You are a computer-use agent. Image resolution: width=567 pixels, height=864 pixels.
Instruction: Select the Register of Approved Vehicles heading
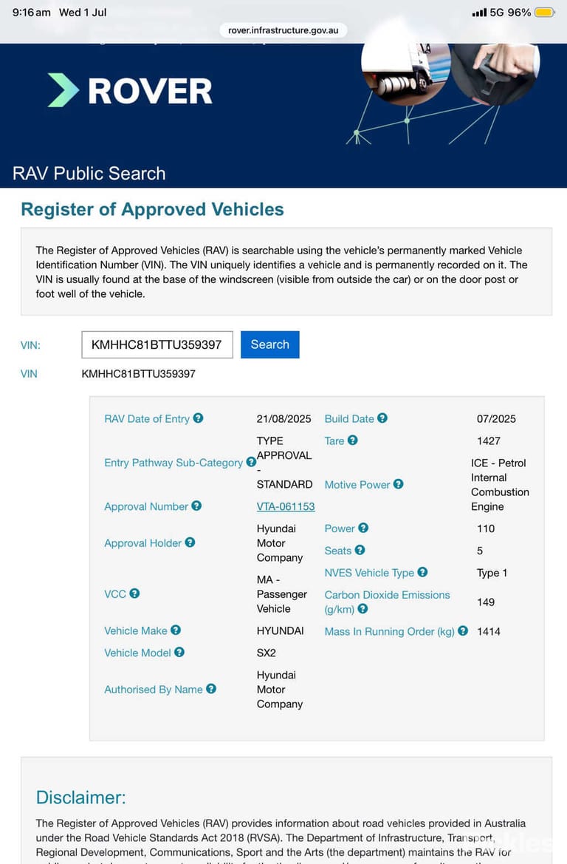[153, 209]
